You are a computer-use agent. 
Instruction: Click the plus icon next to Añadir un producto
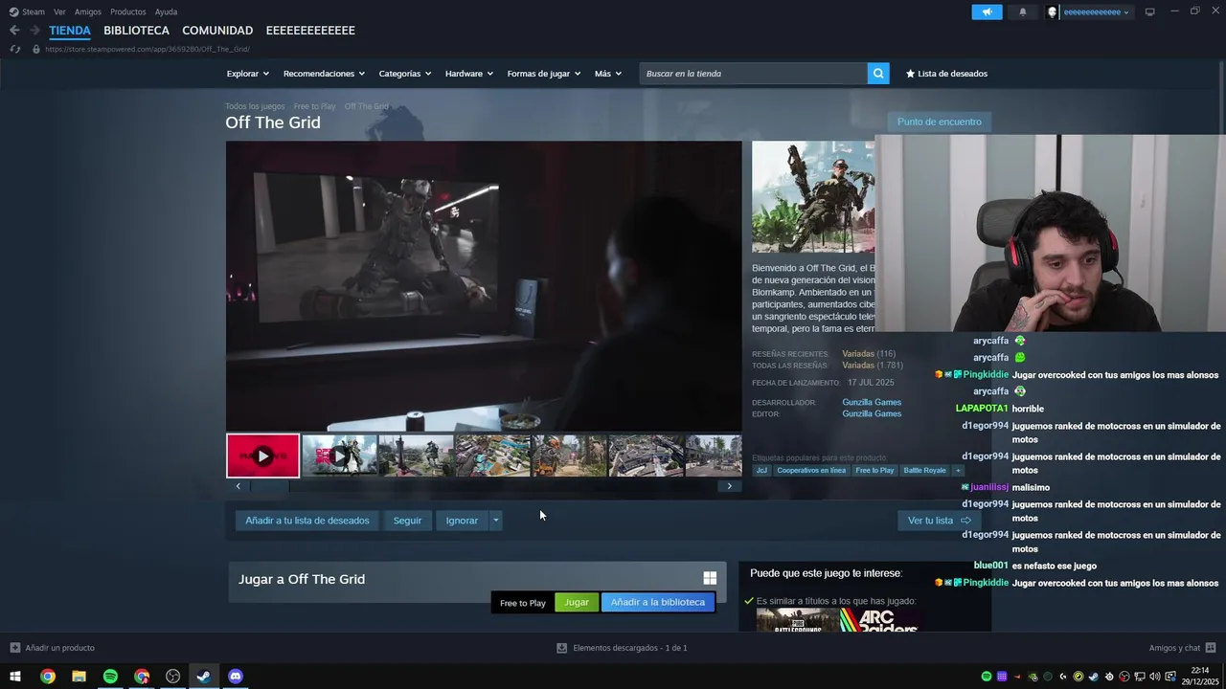click(14, 648)
